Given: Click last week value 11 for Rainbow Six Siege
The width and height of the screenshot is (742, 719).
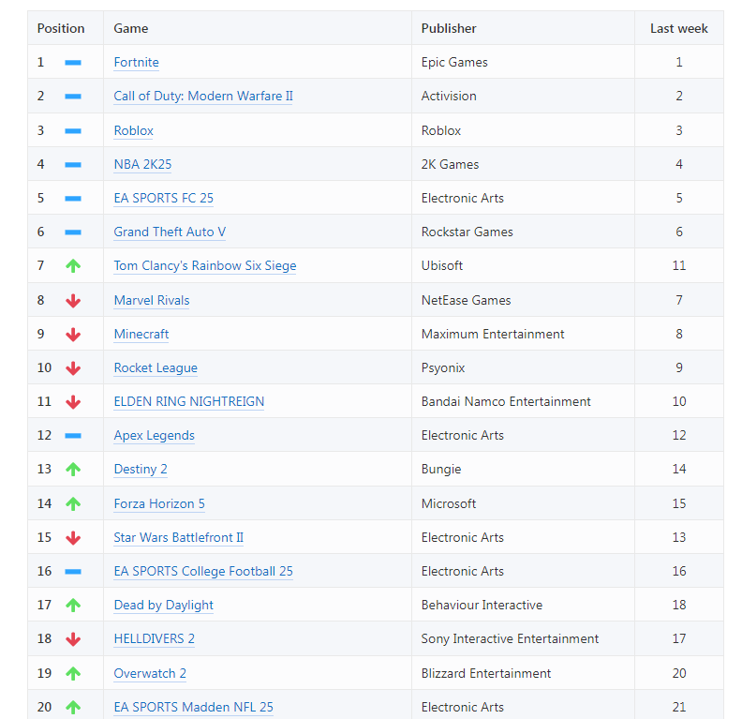Looking at the screenshot, I should coord(679,265).
